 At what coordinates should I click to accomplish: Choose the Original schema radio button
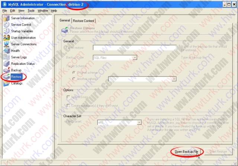pyautogui.click(x=74, y=73)
